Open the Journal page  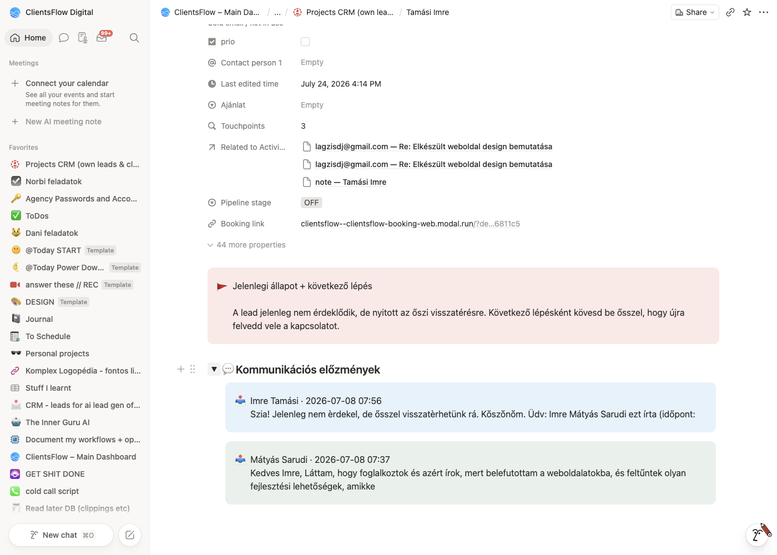pos(75,319)
